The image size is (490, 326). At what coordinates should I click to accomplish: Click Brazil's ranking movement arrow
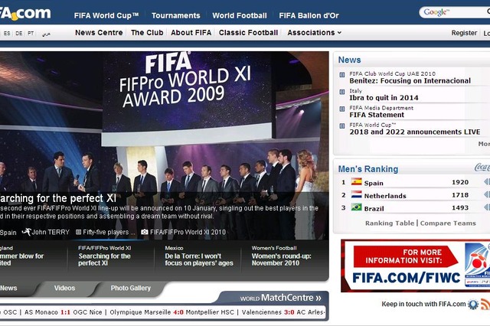(487, 207)
